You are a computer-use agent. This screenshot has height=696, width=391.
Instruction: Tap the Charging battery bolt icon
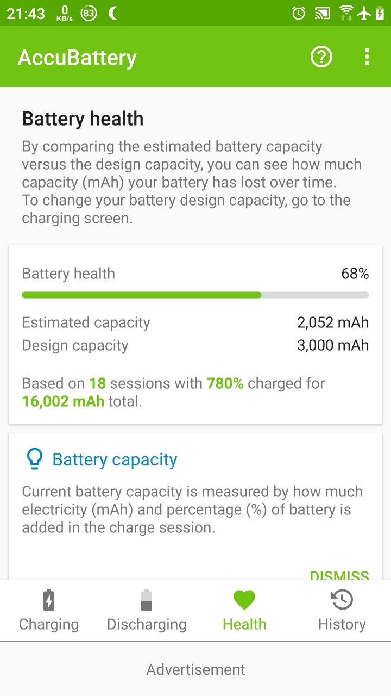[49, 600]
